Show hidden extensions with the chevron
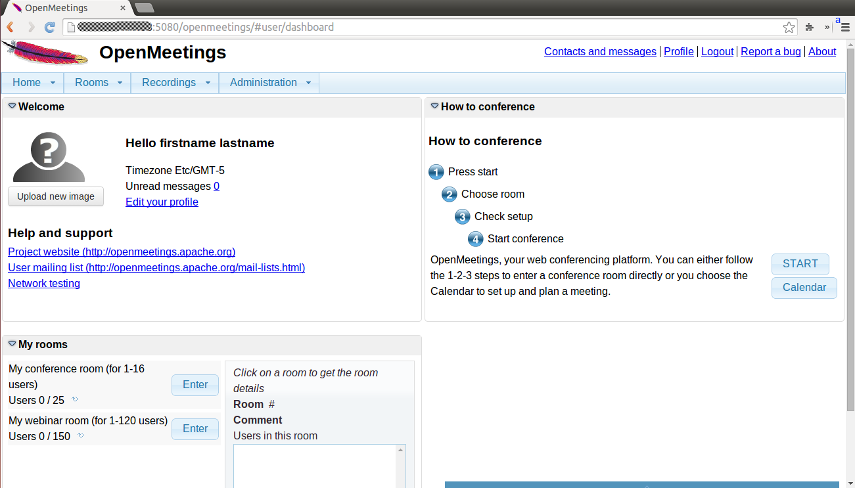Image resolution: width=855 pixels, height=488 pixels. click(x=827, y=28)
